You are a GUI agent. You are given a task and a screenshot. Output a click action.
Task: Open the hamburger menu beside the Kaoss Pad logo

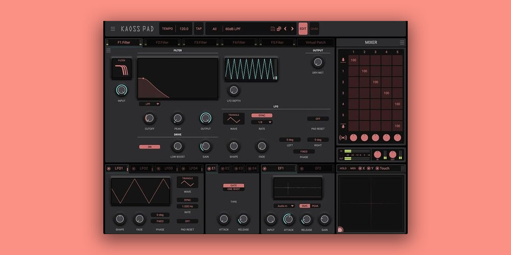[113, 29]
